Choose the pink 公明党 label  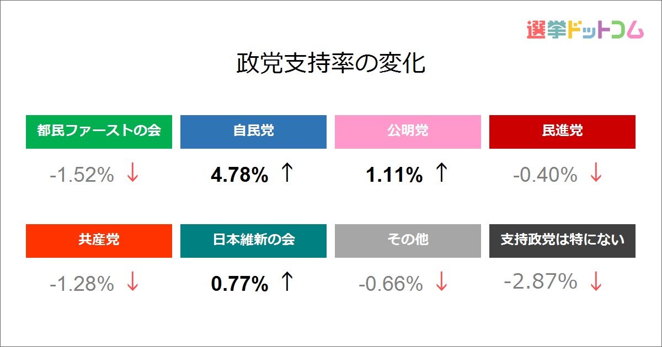pos(408,132)
